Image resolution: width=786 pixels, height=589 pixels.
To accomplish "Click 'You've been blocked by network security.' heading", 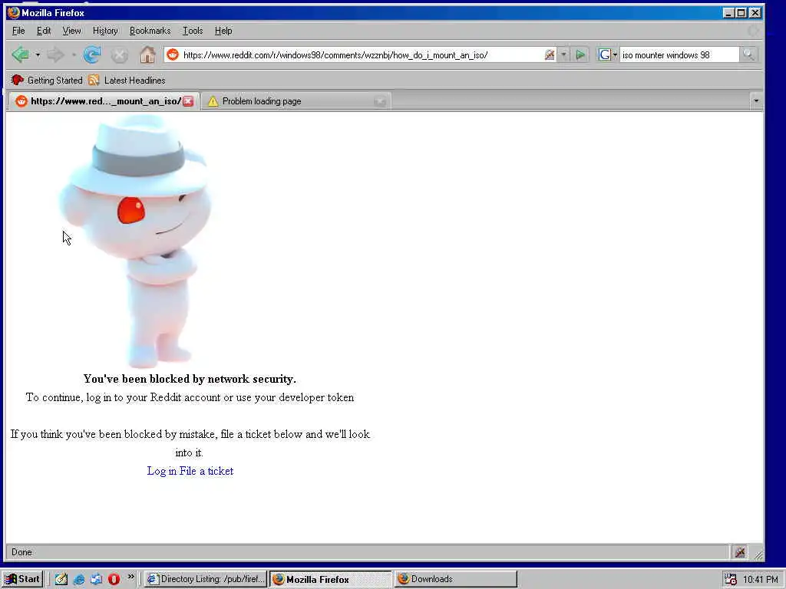I will [x=190, y=379].
